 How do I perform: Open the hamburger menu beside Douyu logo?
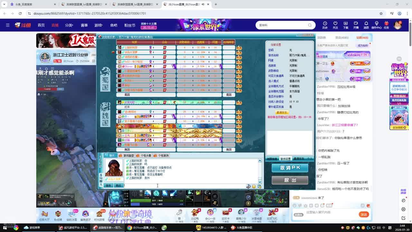click(7, 25)
